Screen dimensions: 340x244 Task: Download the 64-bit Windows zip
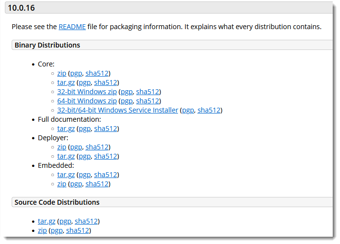coord(87,101)
